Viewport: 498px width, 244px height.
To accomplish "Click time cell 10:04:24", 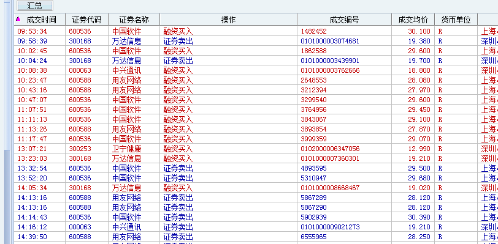I will (x=32, y=61).
